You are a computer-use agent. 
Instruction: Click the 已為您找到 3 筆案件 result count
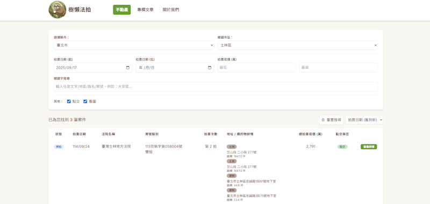[67, 120]
